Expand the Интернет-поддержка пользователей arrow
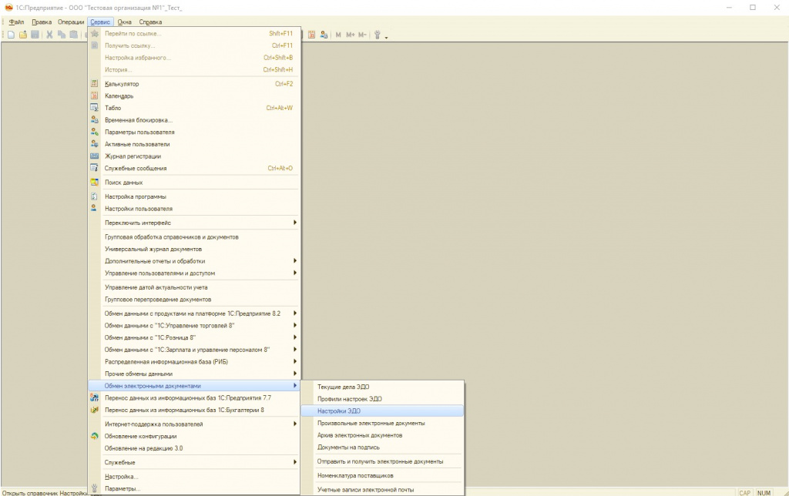The width and height of the screenshot is (789, 496). [295, 424]
